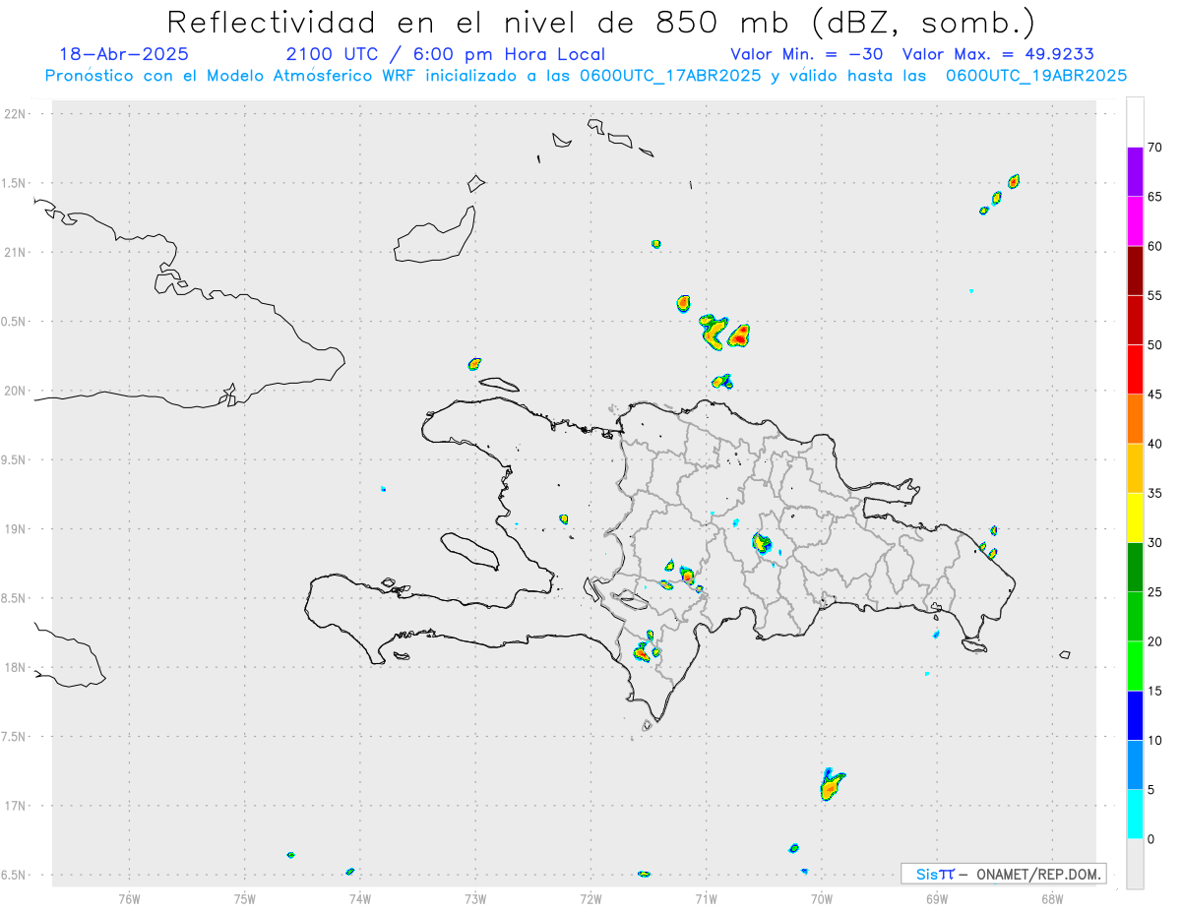Click the reflectivity cell in central Dominican Republic

pyautogui.click(x=762, y=542)
